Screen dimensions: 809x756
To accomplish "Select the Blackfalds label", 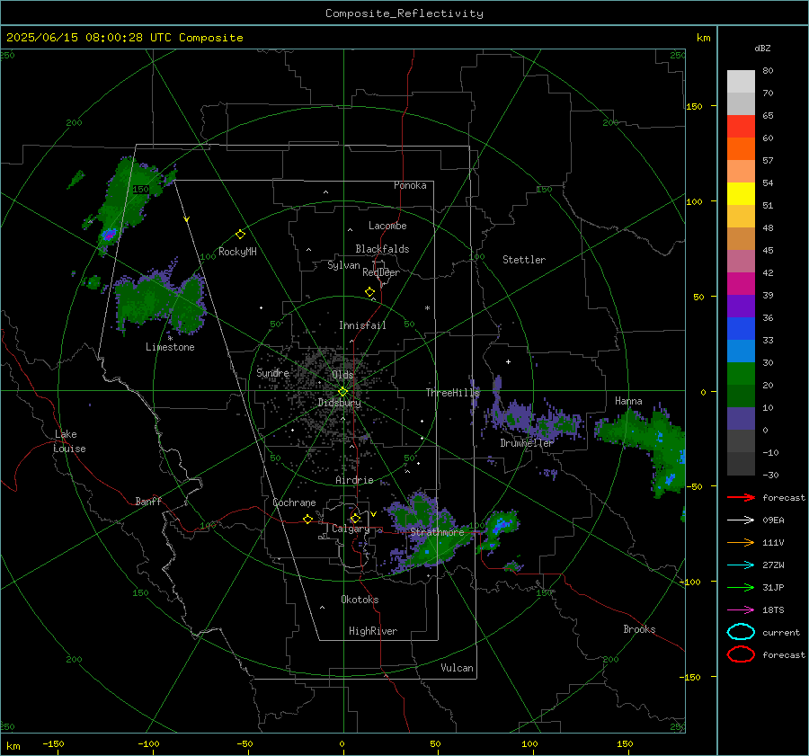I will [382, 249].
